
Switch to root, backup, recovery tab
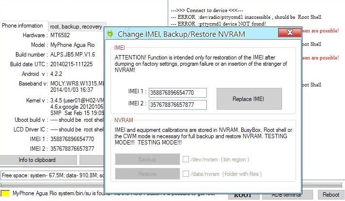coord(76,27)
